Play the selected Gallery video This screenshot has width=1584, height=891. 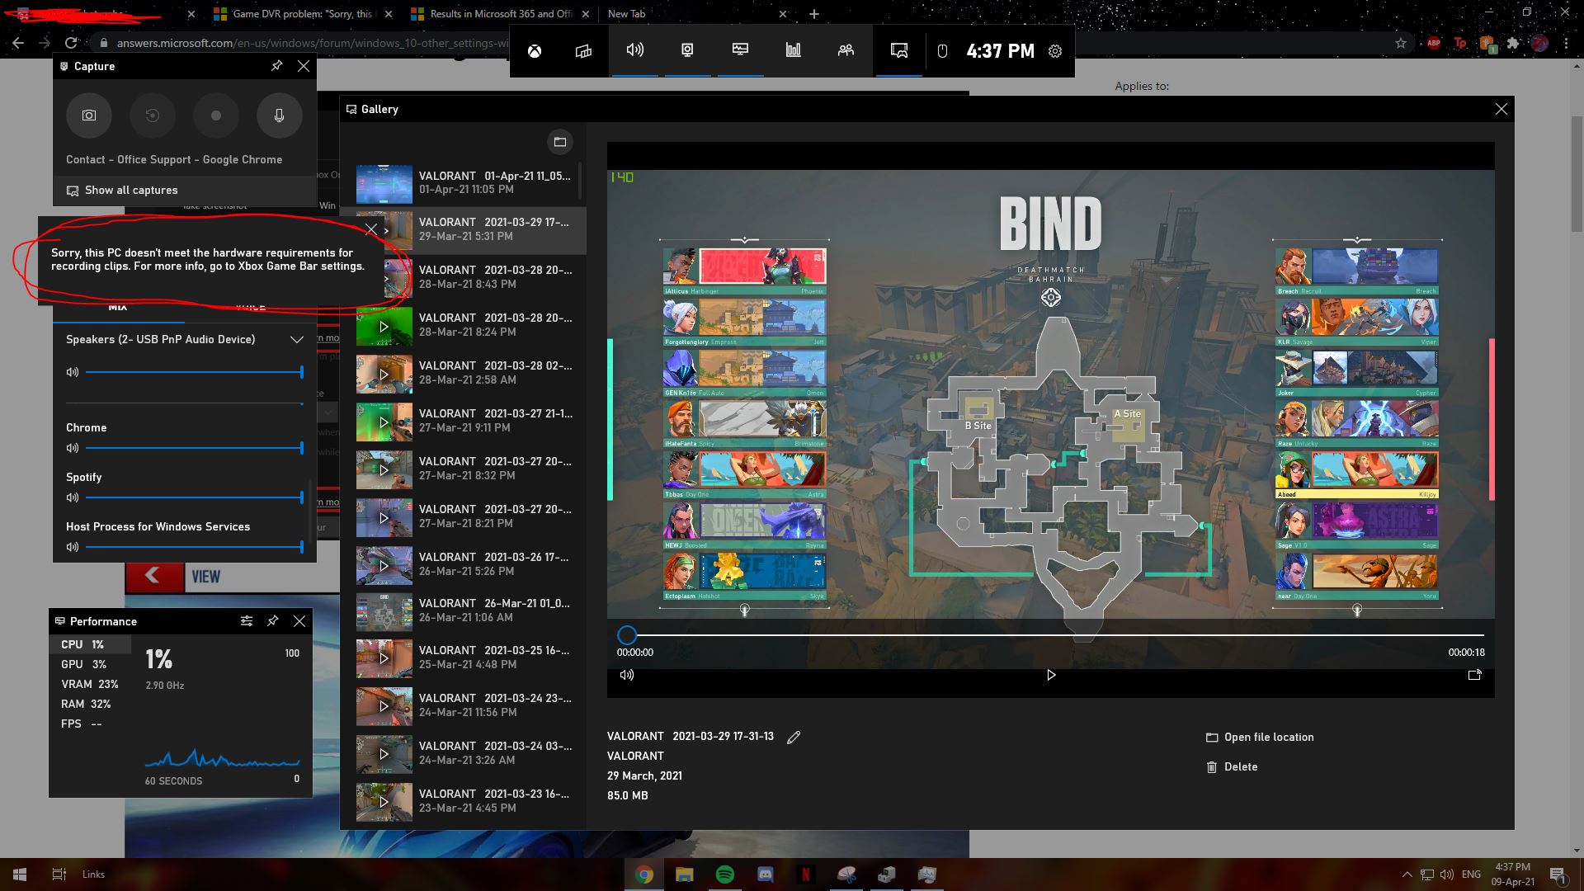1050,675
